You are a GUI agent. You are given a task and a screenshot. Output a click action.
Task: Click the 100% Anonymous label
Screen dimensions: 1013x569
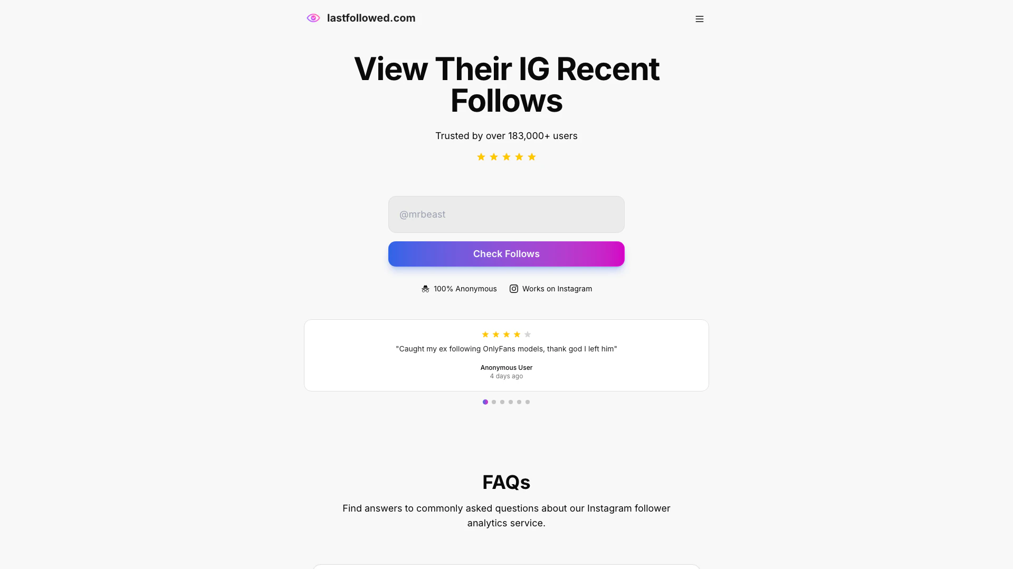465,289
